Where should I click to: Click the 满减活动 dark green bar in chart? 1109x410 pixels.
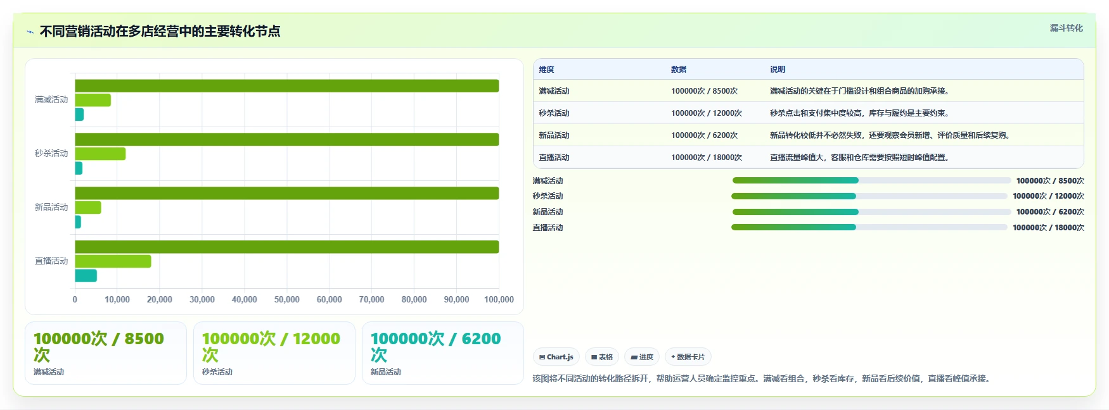coord(286,86)
